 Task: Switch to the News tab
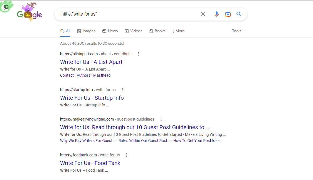coord(110,31)
